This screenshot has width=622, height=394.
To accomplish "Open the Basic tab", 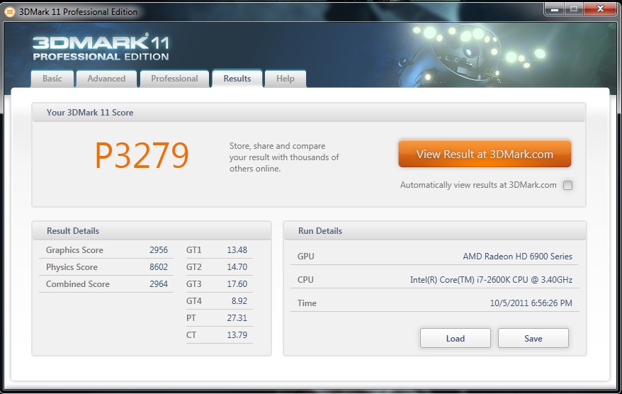I will tap(52, 79).
